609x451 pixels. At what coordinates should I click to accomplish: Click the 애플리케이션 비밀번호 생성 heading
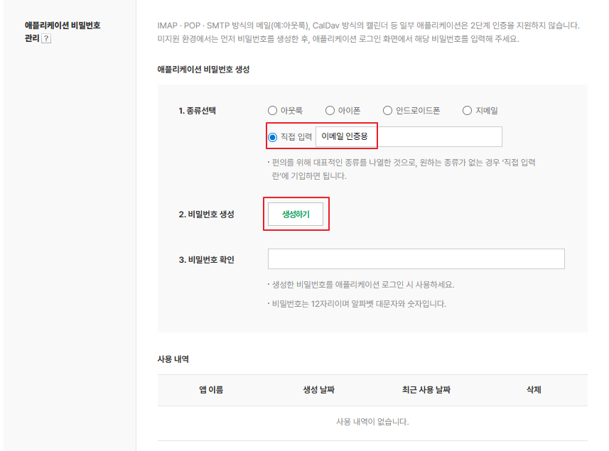tap(203, 70)
